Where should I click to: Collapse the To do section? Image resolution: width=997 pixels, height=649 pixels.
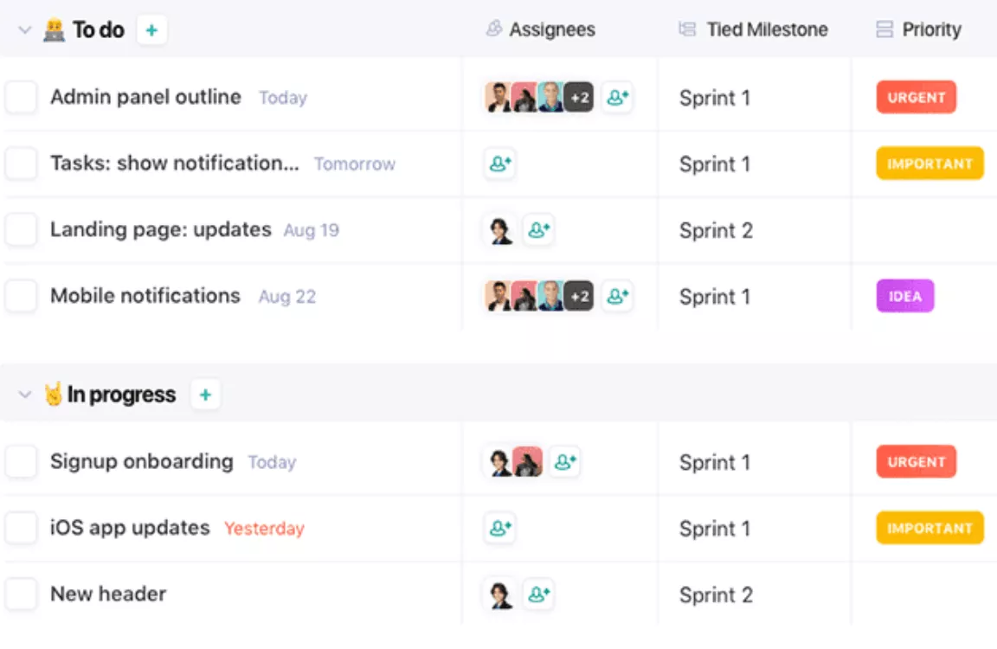click(25, 30)
